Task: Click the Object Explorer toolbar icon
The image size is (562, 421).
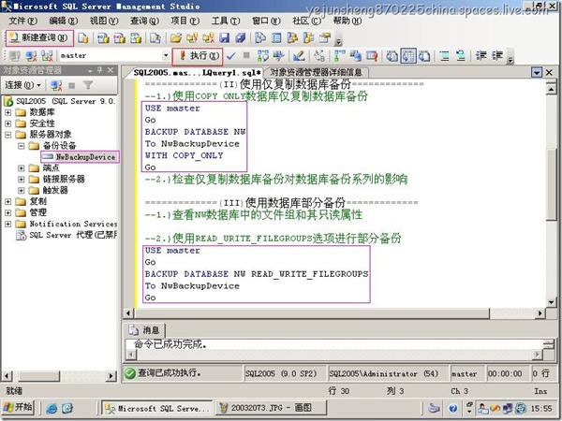Action: [292, 38]
